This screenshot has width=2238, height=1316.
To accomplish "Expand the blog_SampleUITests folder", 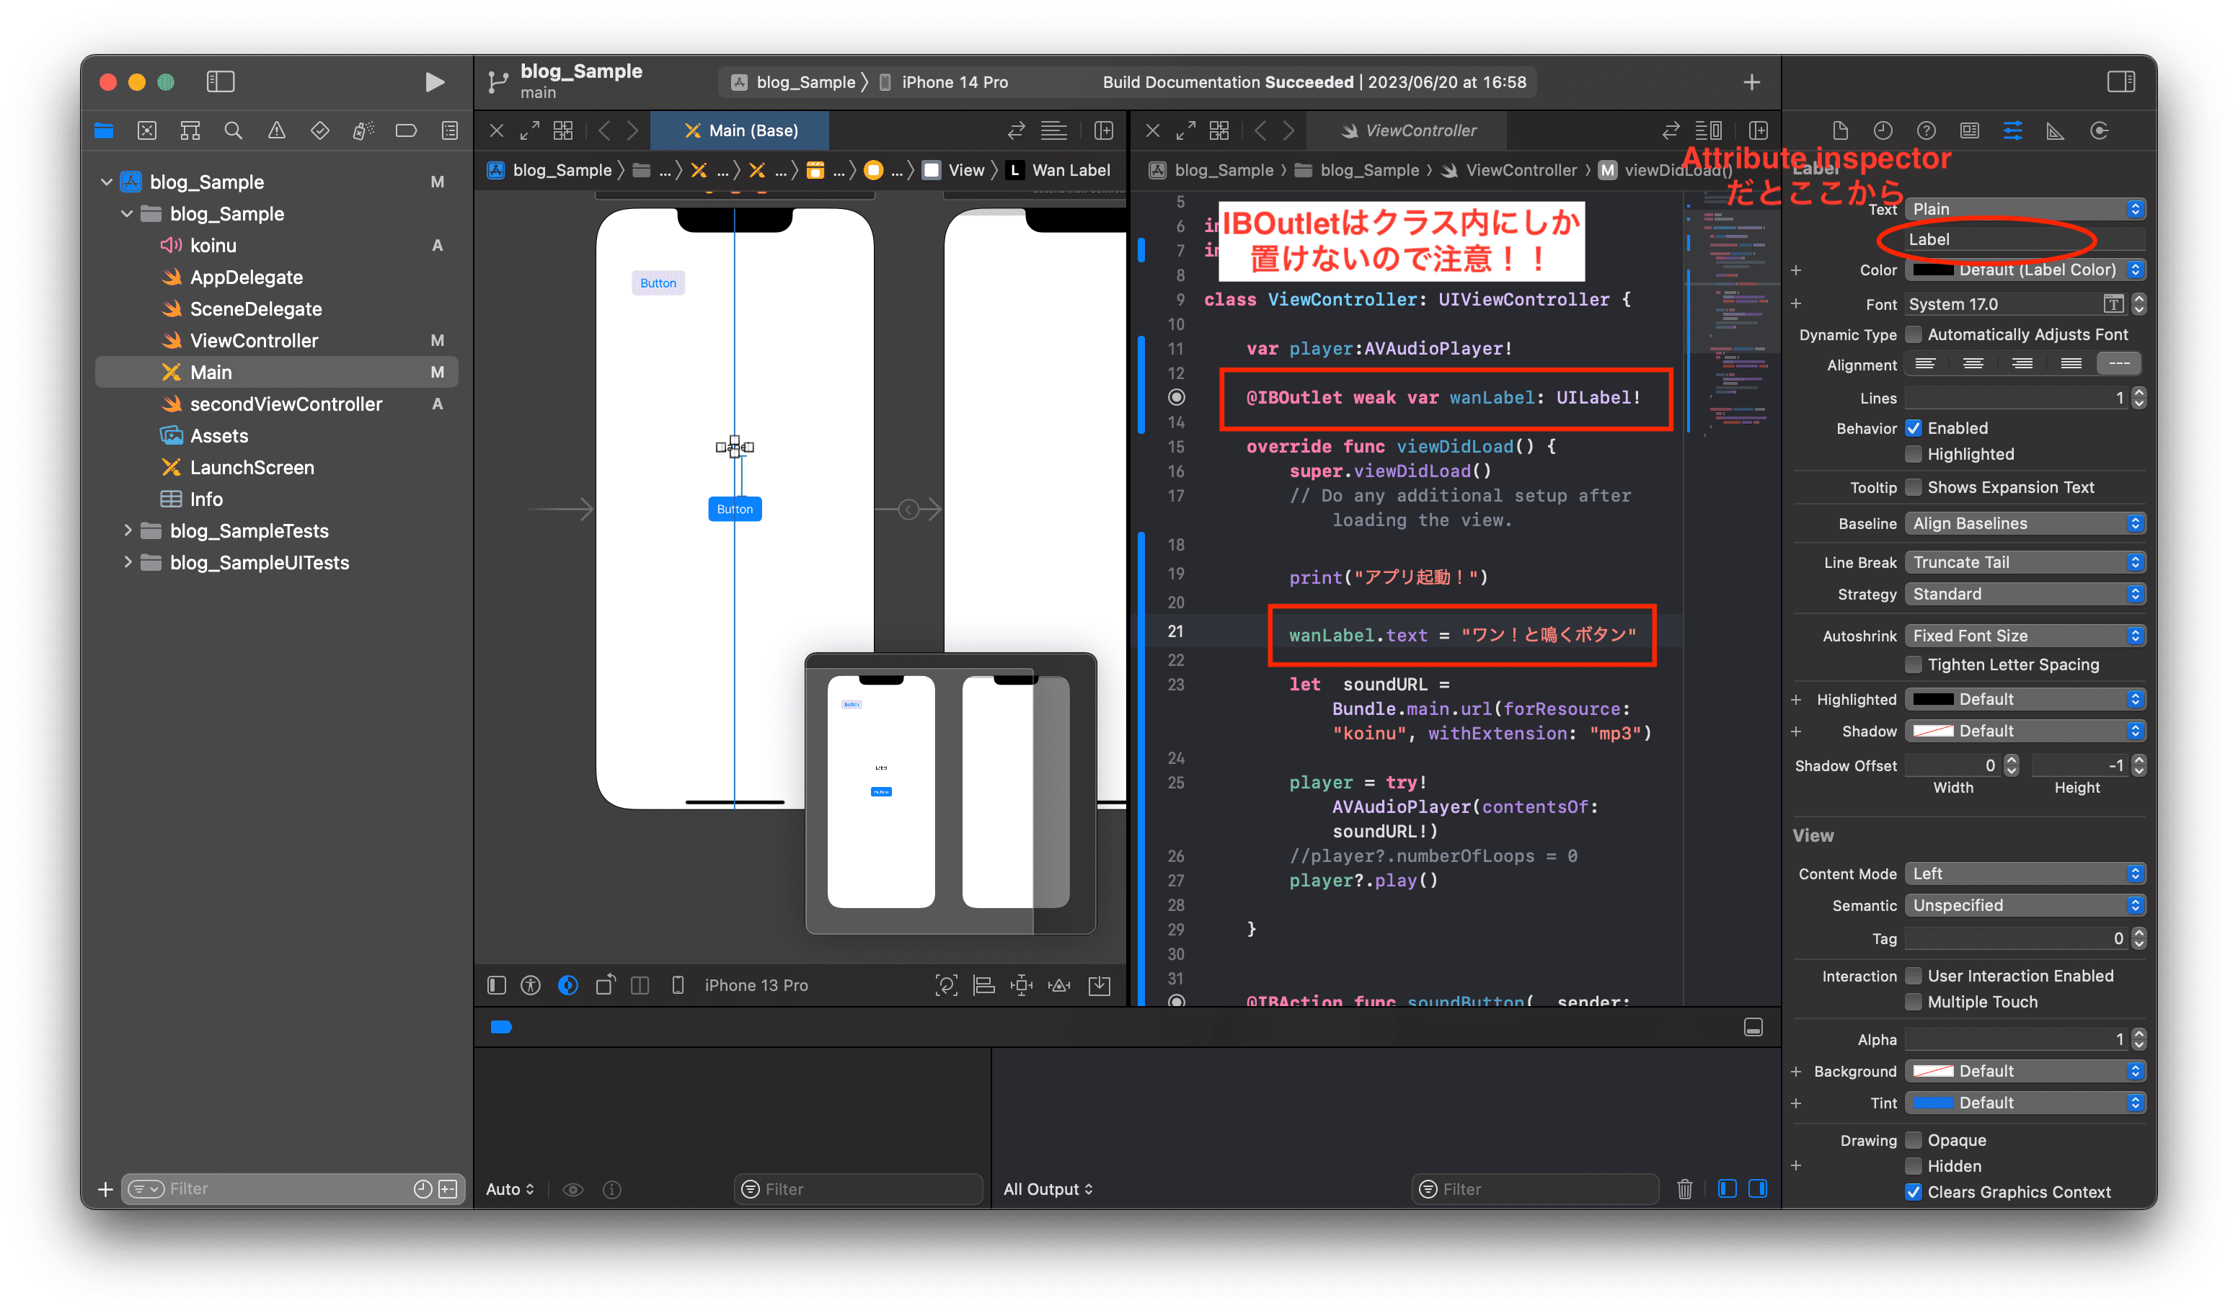I will tap(128, 563).
